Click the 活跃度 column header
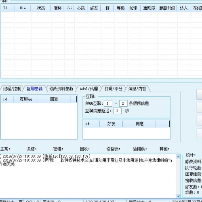This screenshot has width=202, height=202. coord(149,8)
